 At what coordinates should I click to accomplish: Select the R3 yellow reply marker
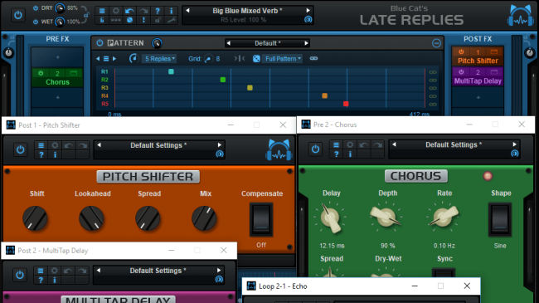pyautogui.click(x=250, y=88)
